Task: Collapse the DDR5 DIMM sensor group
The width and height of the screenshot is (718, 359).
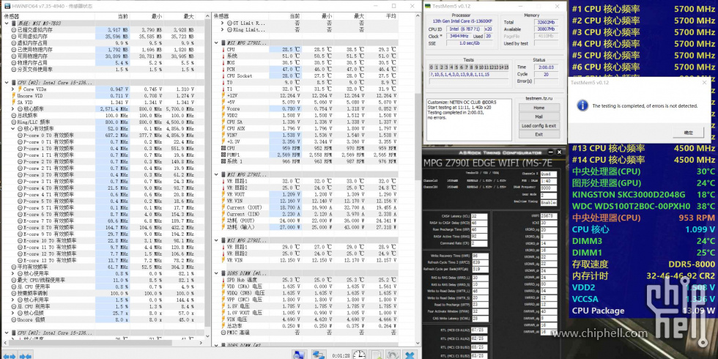Action: (x=216, y=273)
